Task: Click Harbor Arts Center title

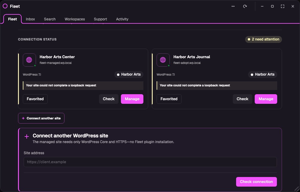Action: coord(57,57)
